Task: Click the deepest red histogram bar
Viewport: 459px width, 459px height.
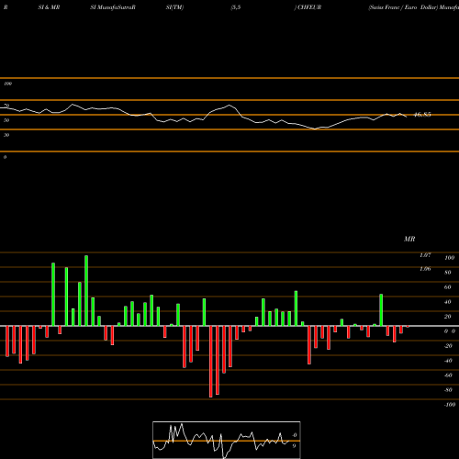Action: point(211,362)
